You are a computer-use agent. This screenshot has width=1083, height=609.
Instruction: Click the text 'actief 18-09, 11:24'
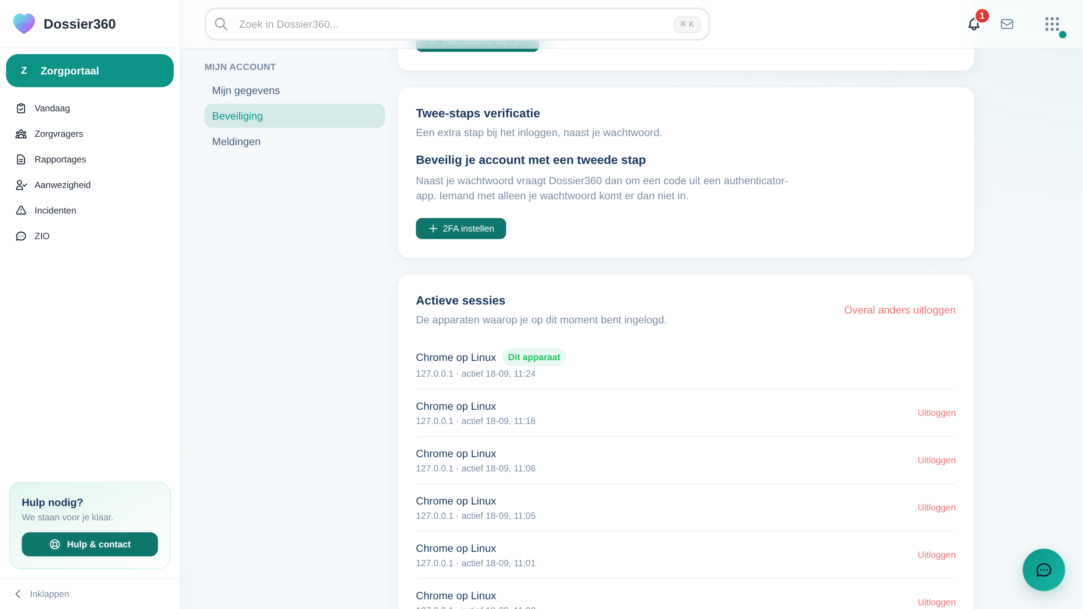(x=498, y=374)
